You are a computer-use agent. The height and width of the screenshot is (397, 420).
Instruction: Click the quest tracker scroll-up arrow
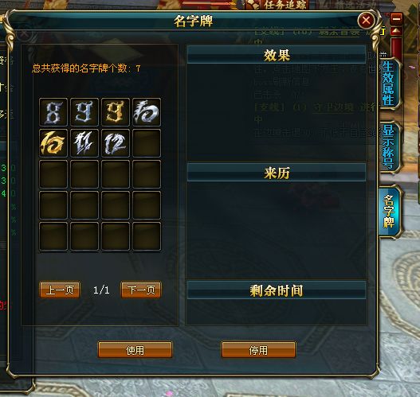(x=396, y=31)
